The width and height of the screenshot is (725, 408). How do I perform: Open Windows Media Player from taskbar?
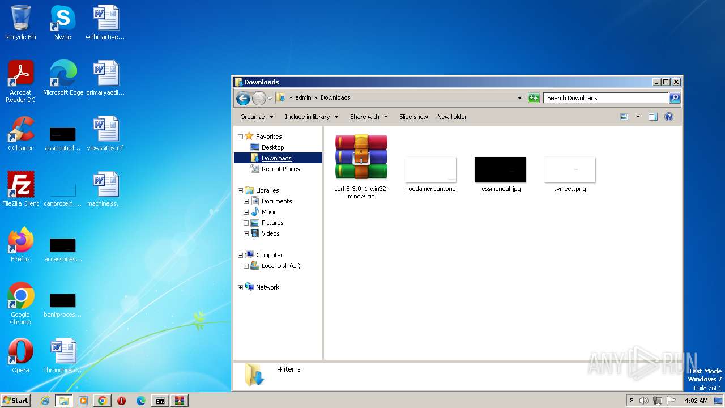coord(83,401)
